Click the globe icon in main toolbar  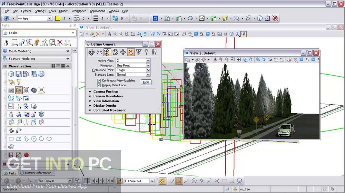coord(115,18)
